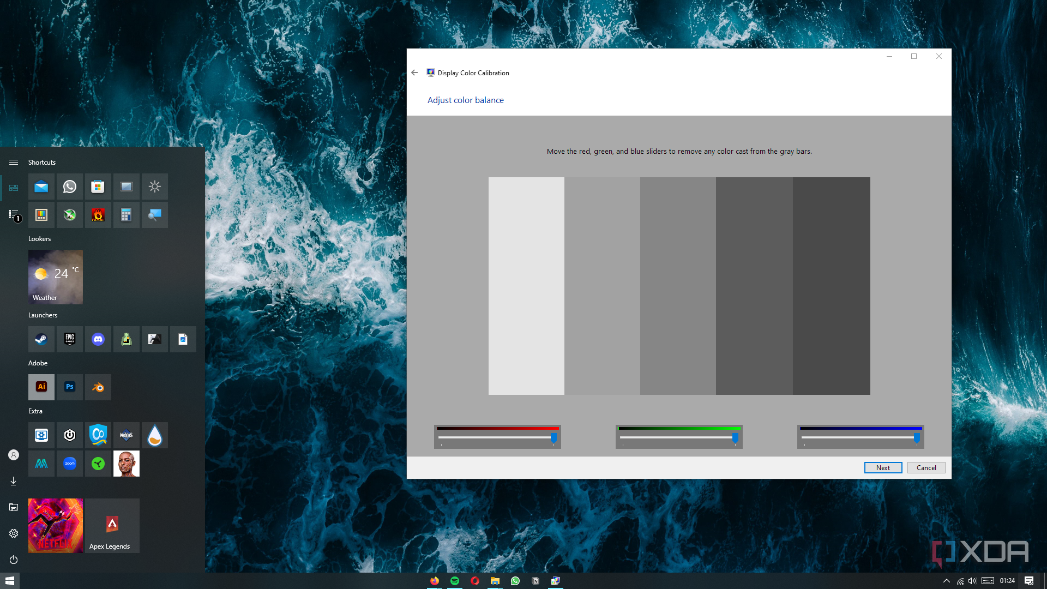Expand the hamburger menu in the sidebar

pyautogui.click(x=13, y=162)
